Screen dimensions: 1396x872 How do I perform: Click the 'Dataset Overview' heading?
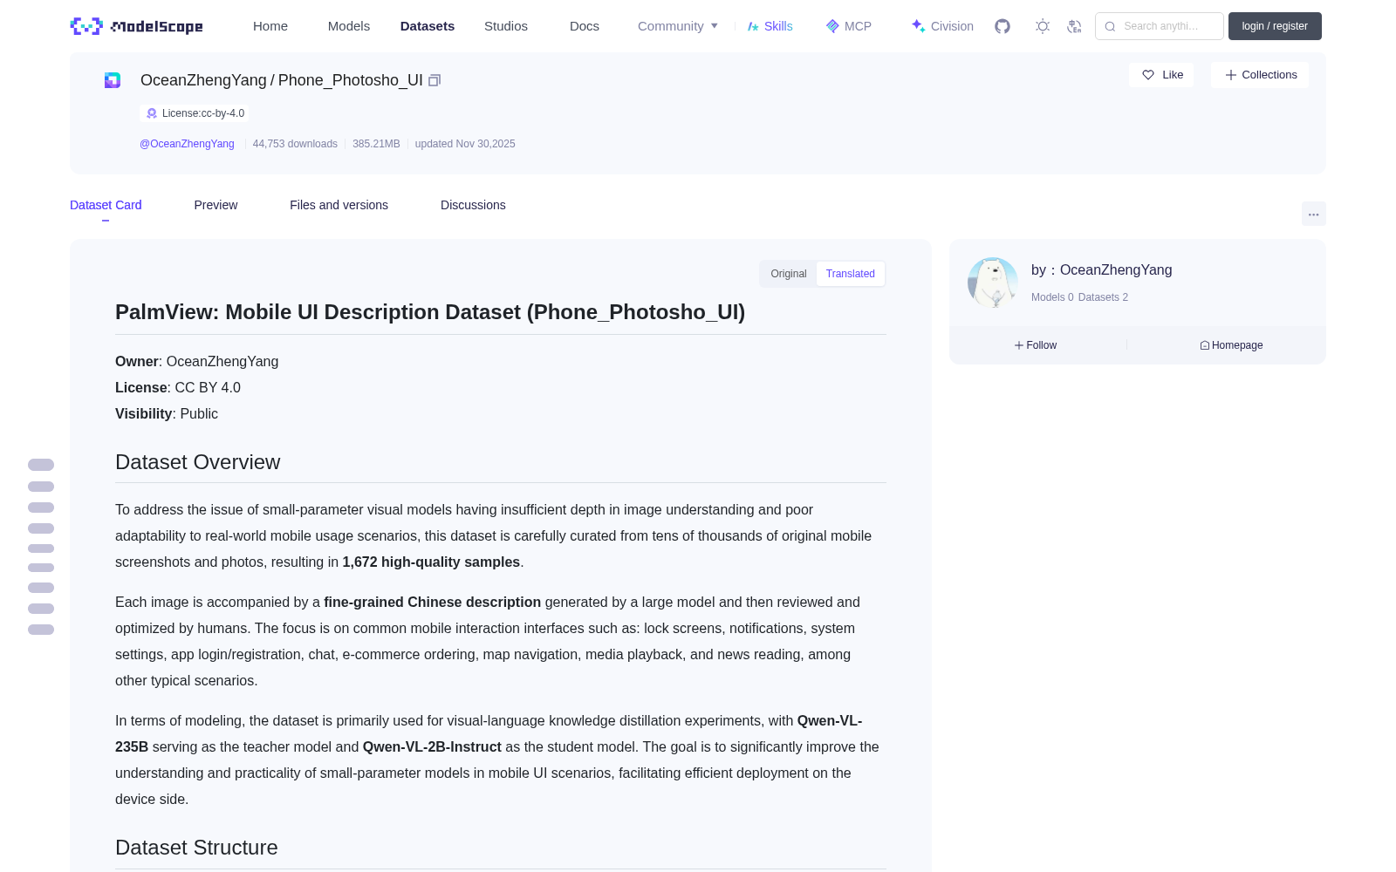(198, 462)
